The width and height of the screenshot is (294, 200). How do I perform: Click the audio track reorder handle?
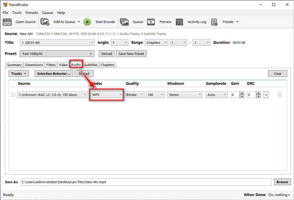13,95
